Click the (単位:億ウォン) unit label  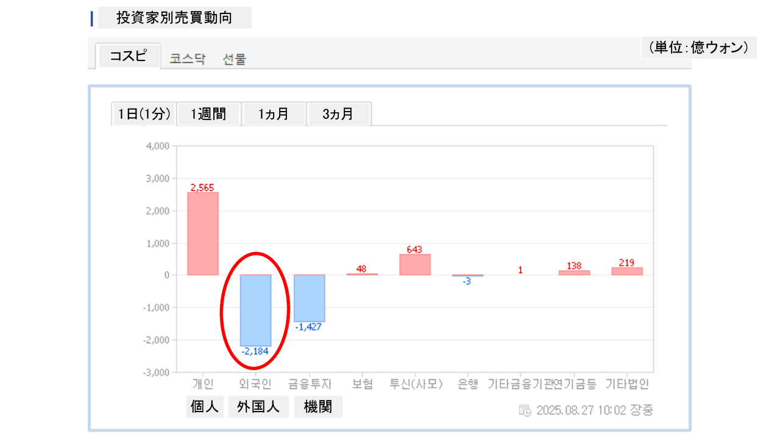tap(698, 48)
